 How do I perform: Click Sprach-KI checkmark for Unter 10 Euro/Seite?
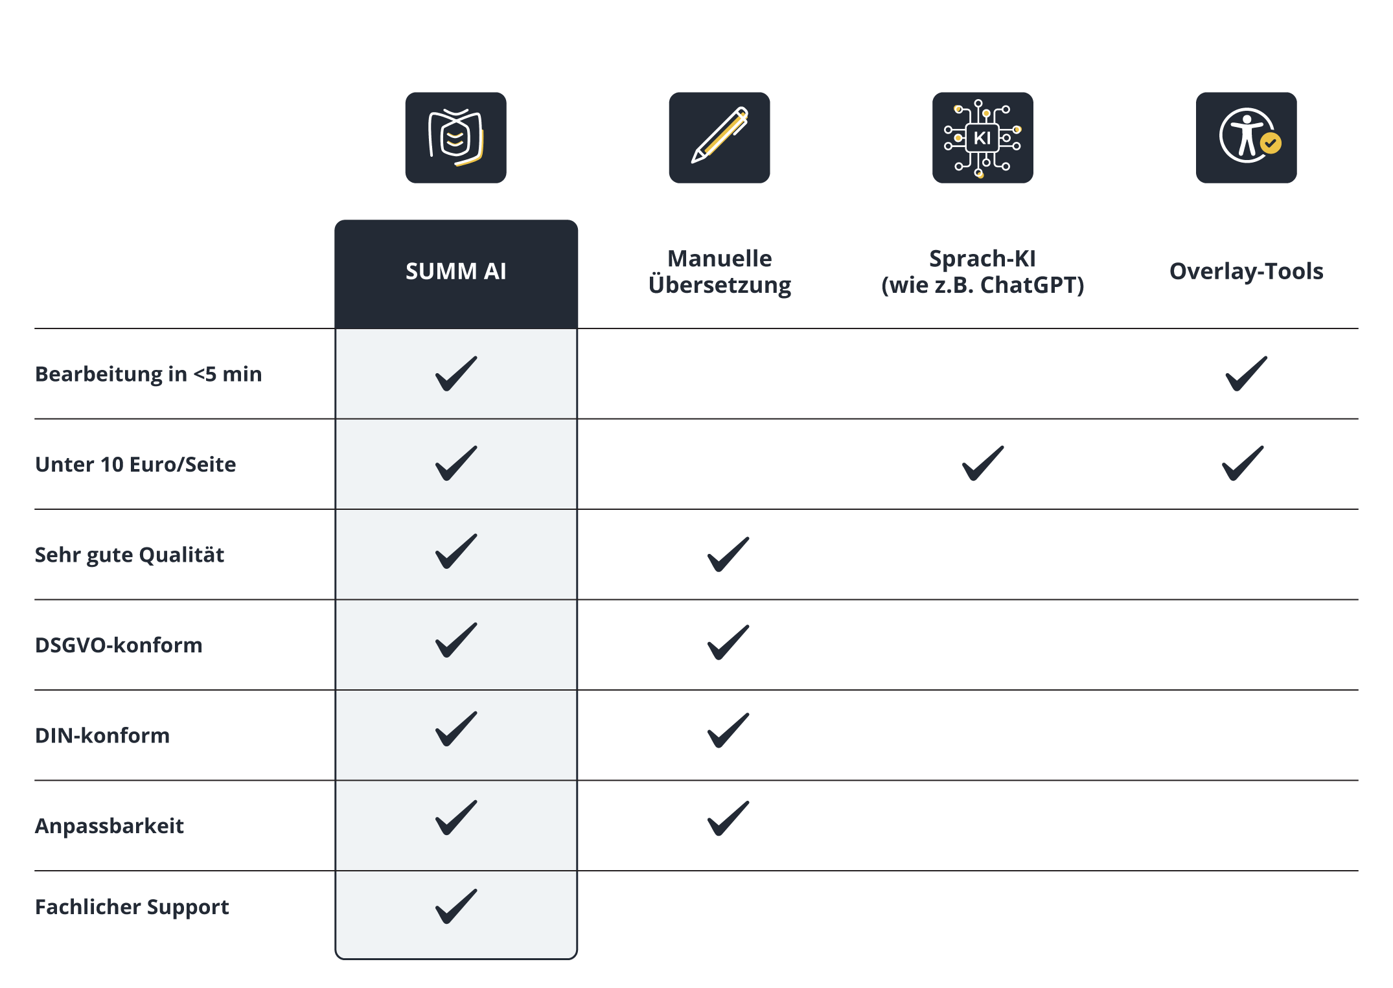pyautogui.click(x=983, y=463)
